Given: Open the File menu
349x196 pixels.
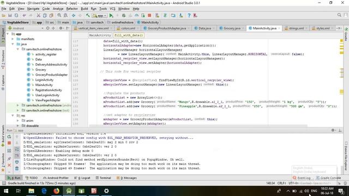Looking at the screenshot, I should (4, 9).
